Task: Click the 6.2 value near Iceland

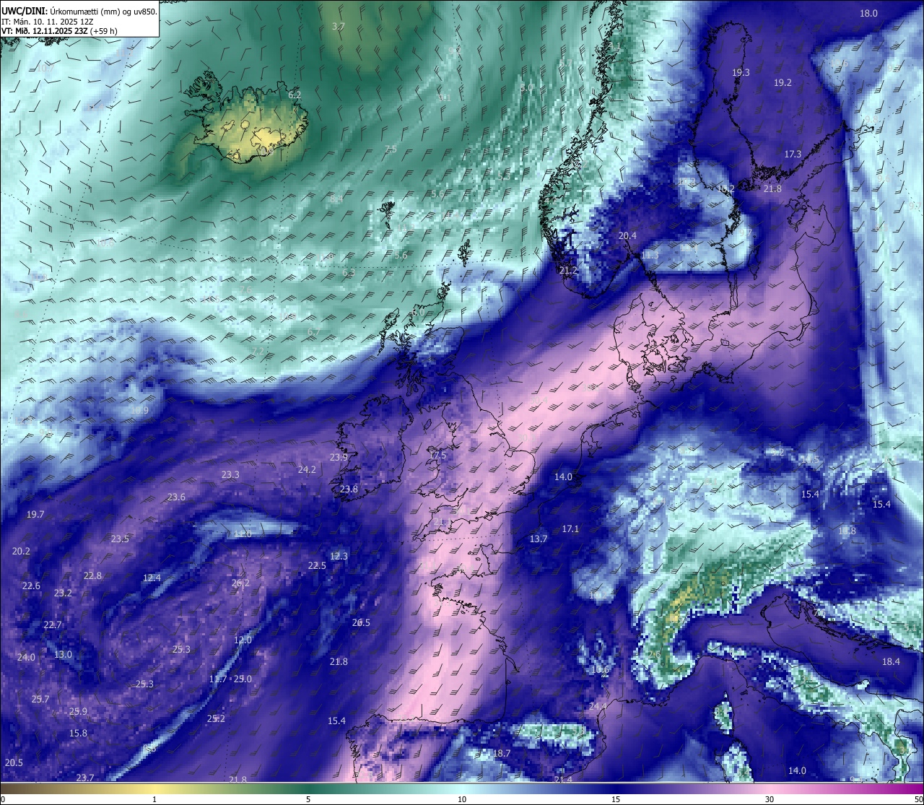Action: click(295, 95)
